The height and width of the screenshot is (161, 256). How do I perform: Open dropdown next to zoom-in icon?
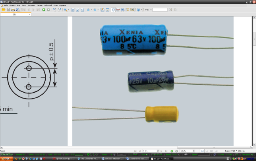98,10
